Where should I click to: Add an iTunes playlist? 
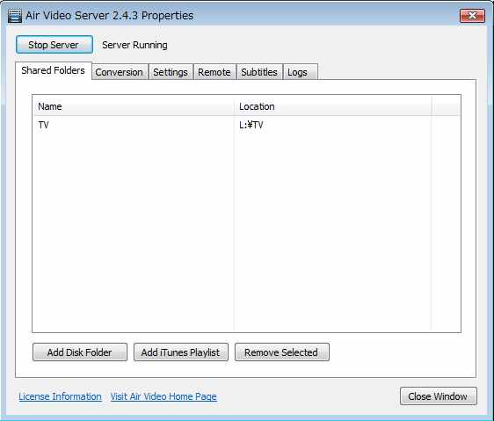pyautogui.click(x=181, y=352)
